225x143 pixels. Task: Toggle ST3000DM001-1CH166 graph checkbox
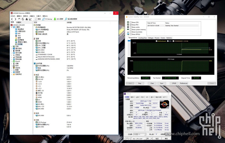[x=173, y=41]
